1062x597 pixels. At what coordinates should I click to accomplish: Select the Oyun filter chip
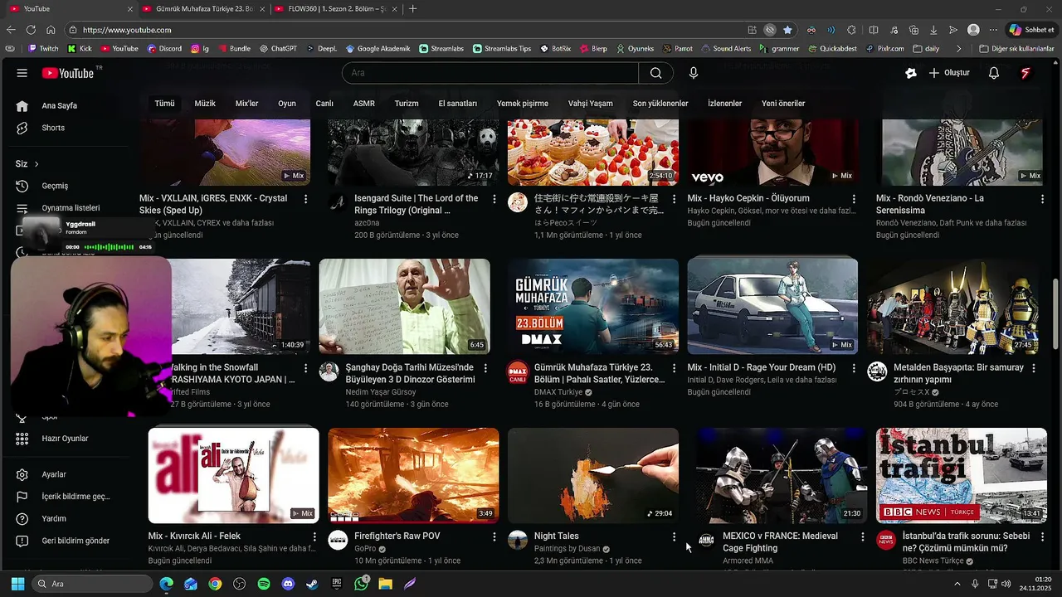coord(287,104)
